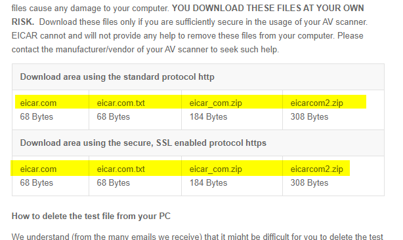Click '308 Bytes' label in the http section
This screenshot has height=240, width=403.
point(309,117)
